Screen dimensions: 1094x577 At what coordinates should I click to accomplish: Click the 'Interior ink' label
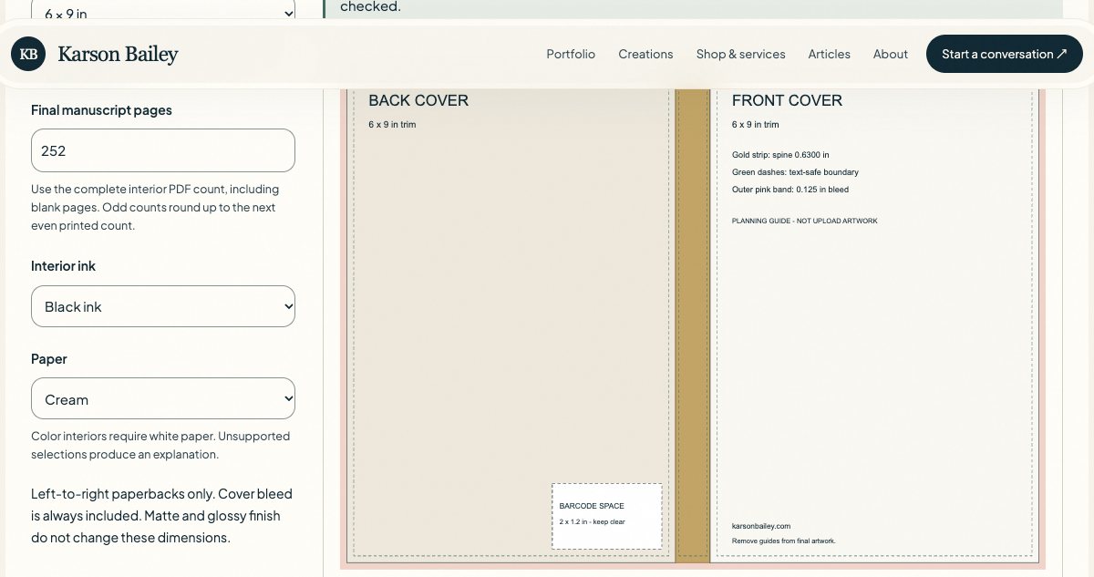point(63,266)
